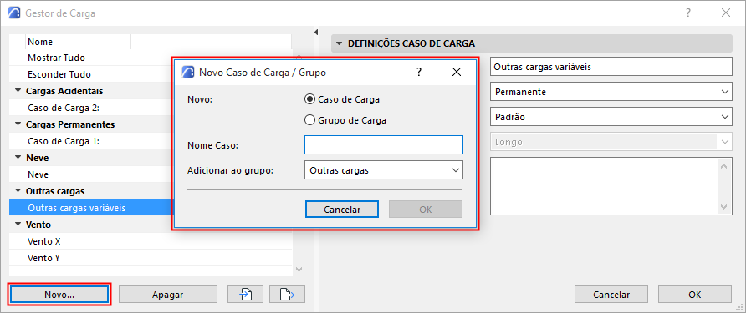The width and height of the screenshot is (746, 313).
Task: Open the Adicionar ao grupo dropdown
Action: (x=384, y=170)
